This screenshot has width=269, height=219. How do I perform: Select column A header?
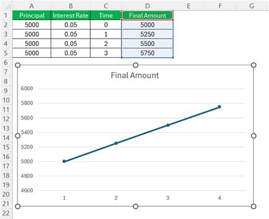pyautogui.click(x=32, y=6)
